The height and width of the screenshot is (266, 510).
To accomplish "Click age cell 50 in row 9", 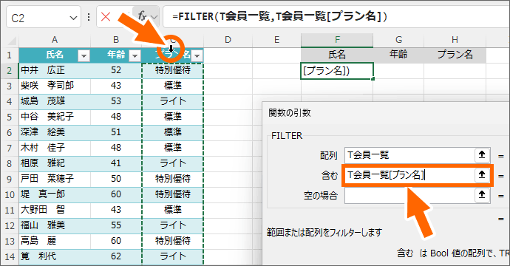I will pos(116,179).
